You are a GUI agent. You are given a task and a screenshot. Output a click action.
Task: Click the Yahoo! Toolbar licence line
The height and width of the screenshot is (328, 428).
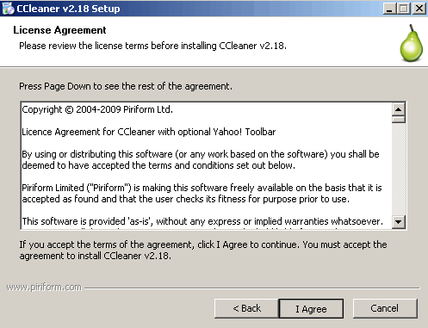(x=149, y=132)
